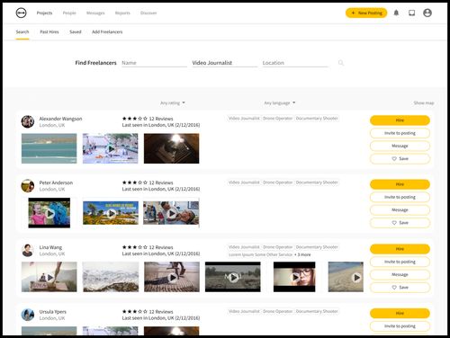Open Alexander Wangson's sea landscape thumbnail
Viewport: 450px width, 338px height.
(x=49, y=148)
